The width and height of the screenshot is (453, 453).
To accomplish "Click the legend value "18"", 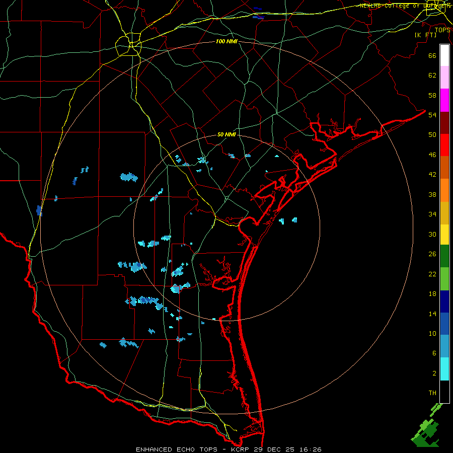I will [x=432, y=294].
